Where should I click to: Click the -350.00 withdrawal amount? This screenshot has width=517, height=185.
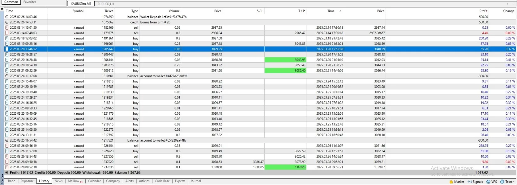[x=483, y=140]
